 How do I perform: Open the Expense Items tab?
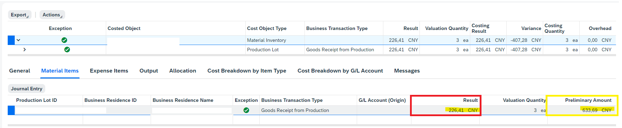109,71
